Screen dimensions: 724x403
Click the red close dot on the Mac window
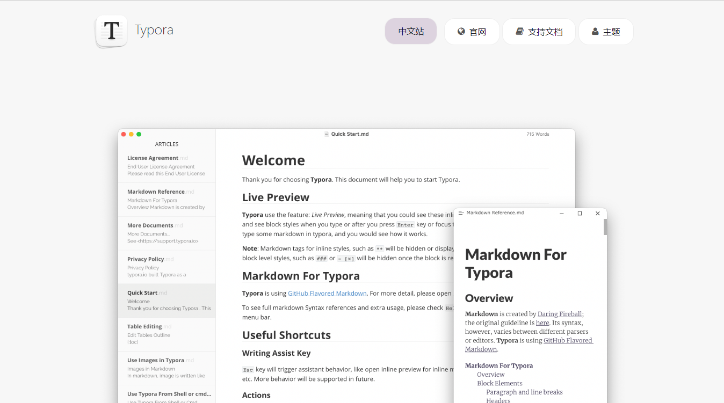click(124, 134)
